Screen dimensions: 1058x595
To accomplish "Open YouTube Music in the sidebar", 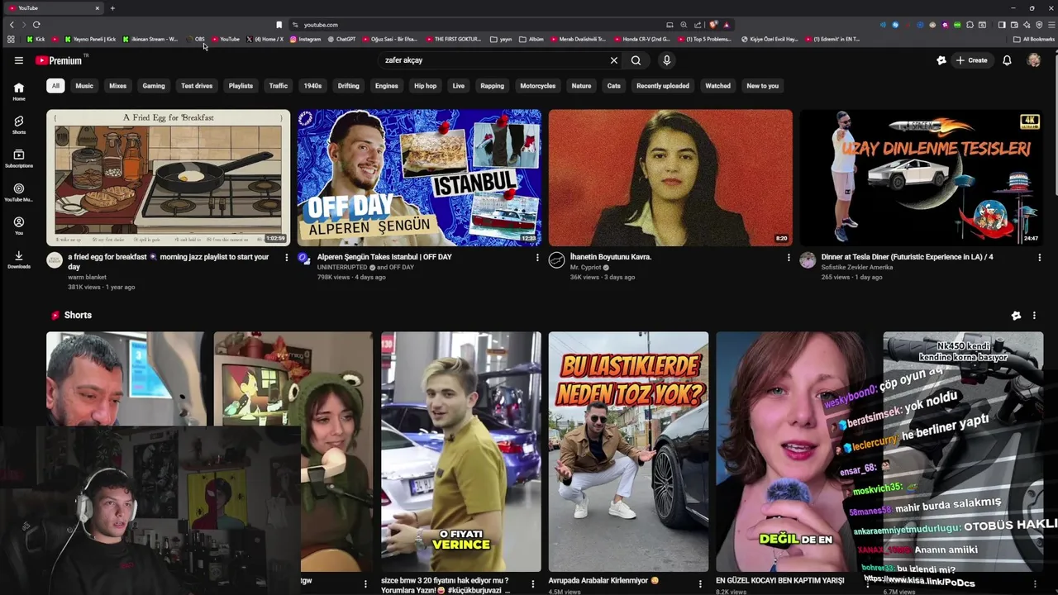I will (x=19, y=193).
